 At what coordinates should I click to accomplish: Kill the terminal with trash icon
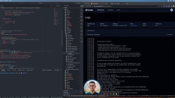pos(58,70)
